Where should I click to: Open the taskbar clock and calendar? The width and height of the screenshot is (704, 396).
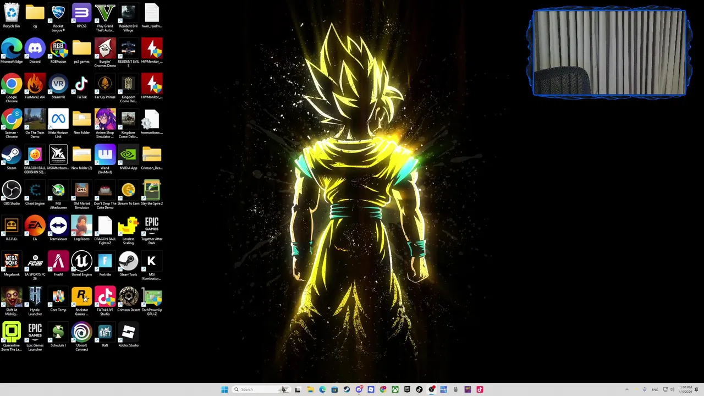coord(685,389)
